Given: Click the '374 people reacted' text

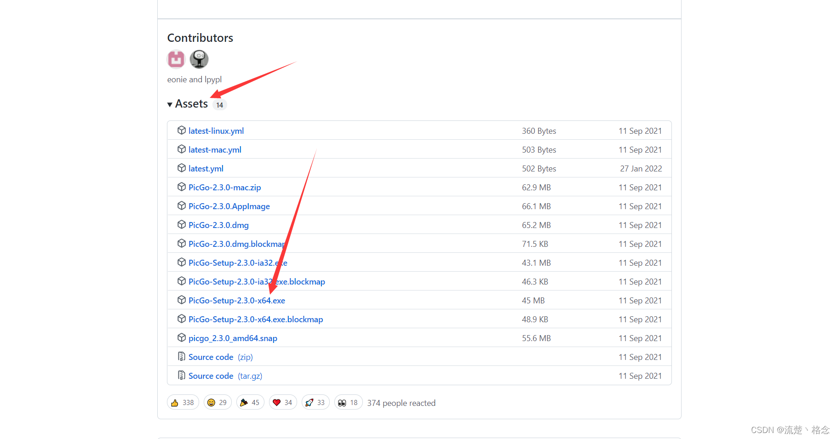Looking at the screenshot, I should tap(401, 403).
